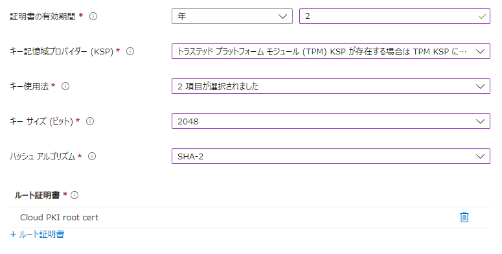The height and width of the screenshot is (254, 502).
Task: Expand the TPM KSP provider dropdown
Action: click(x=331, y=51)
